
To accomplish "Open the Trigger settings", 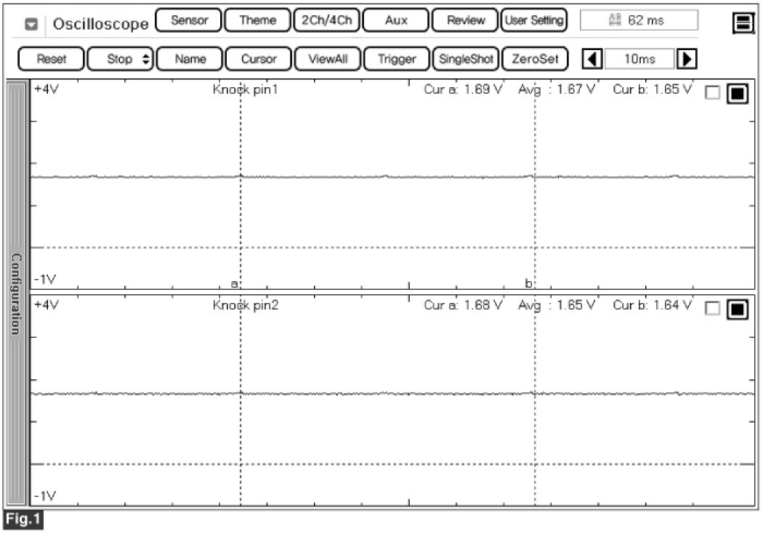I will pos(396,59).
